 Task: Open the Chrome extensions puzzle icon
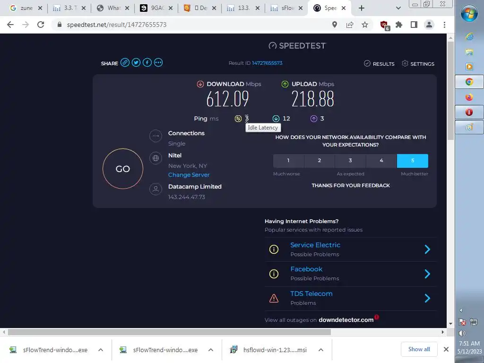(399, 25)
